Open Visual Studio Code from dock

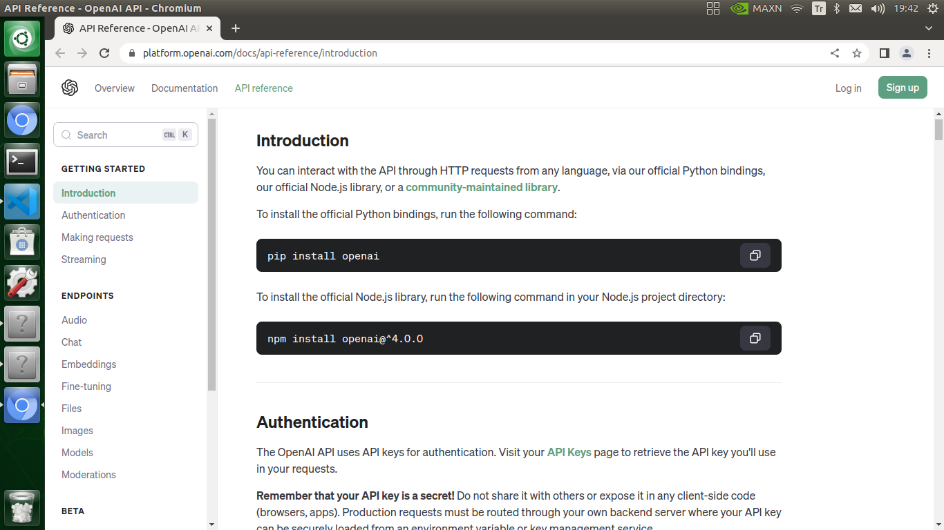tap(22, 202)
